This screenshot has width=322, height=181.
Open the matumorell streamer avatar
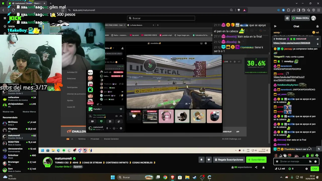coord(48,162)
